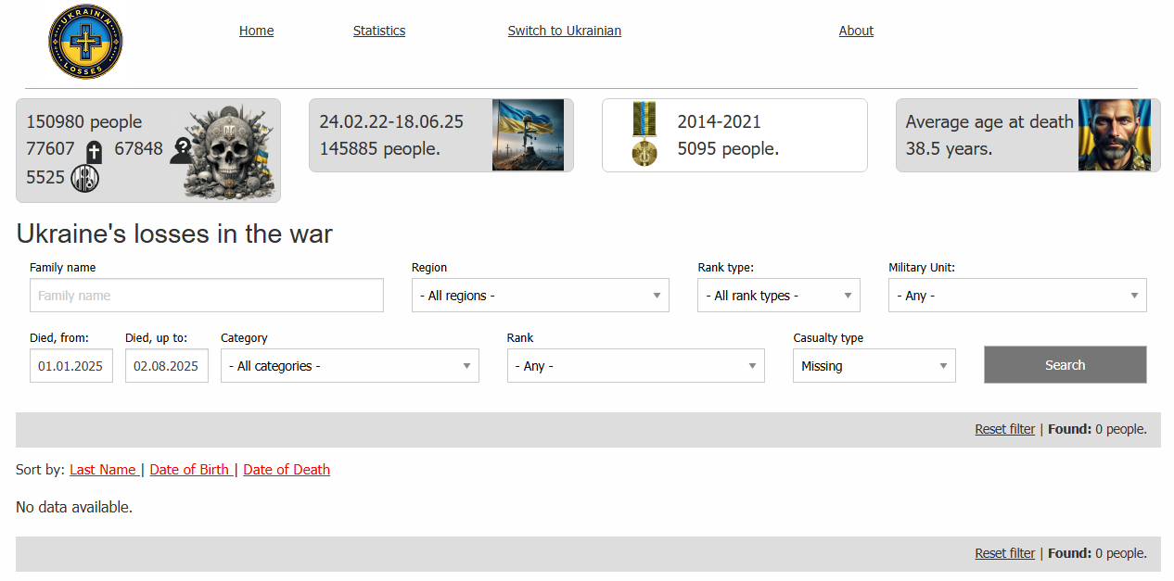Click the 38.5 years text
Viewport: 1174px width, 581px height.
(949, 149)
